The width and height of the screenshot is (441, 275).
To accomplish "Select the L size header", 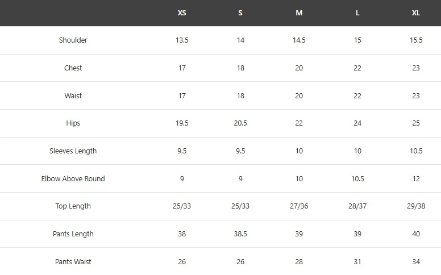I will point(357,13).
